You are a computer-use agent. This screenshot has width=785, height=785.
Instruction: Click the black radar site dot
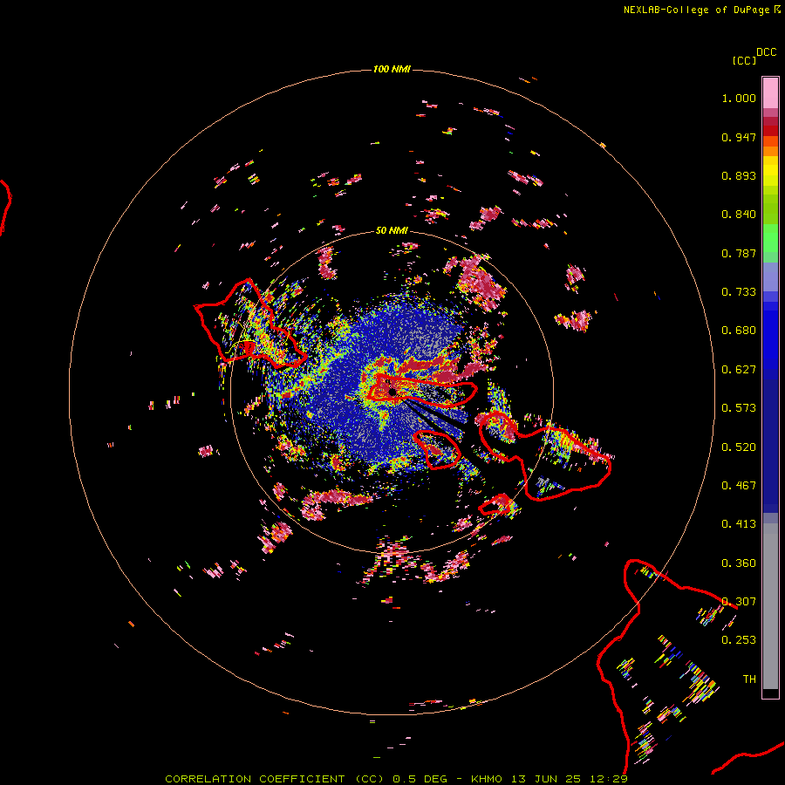(x=392, y=392)
